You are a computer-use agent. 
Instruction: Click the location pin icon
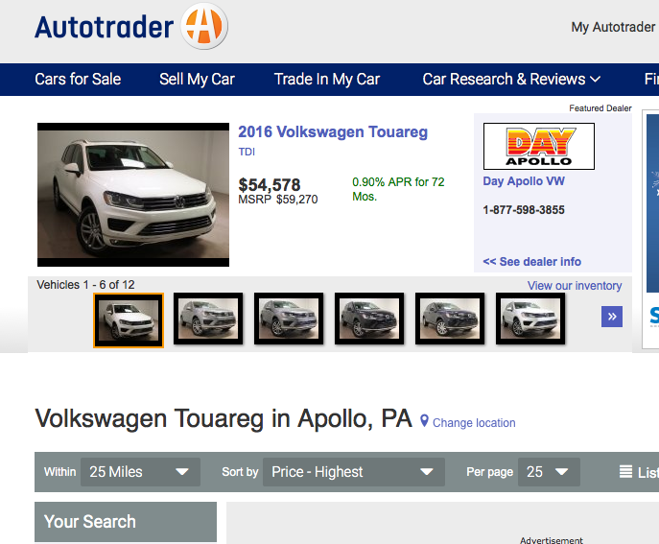424,421
